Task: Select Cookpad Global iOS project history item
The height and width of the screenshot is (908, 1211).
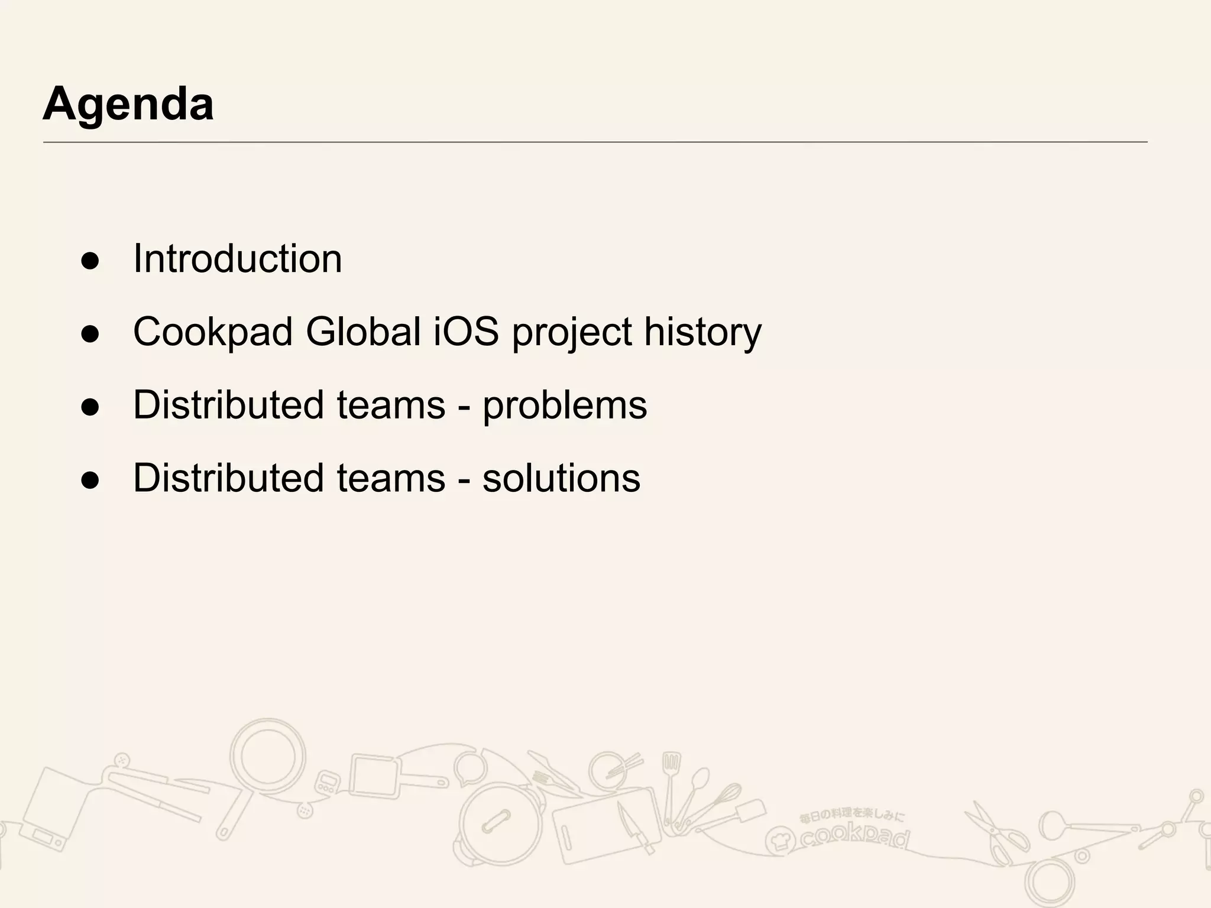Action: pos(448,332)
